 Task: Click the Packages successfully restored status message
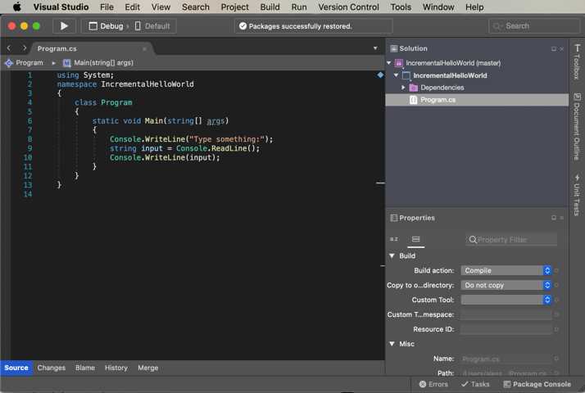[x=301, y=26]
